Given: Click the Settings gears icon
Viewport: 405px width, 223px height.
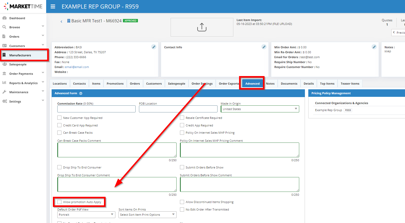Looking at the screenshot, I should click(x=5, y=101).
